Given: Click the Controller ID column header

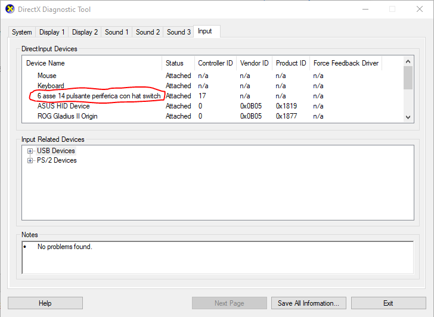Looking at the screenshot, I should click(215, 63).
